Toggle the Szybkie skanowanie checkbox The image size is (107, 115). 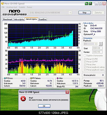pyautogui.click(x=85, y=55)
